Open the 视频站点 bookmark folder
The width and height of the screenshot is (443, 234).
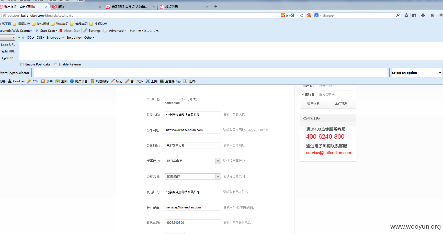coord(98,24)
